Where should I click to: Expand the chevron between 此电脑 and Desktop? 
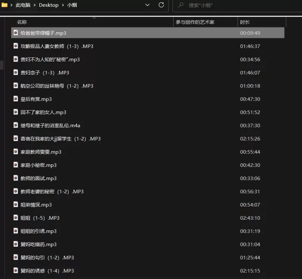tap(34, 5)
